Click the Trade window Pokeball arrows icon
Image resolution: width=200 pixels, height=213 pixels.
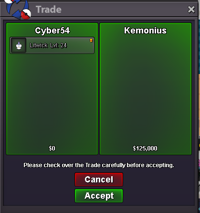click(18, 10)
